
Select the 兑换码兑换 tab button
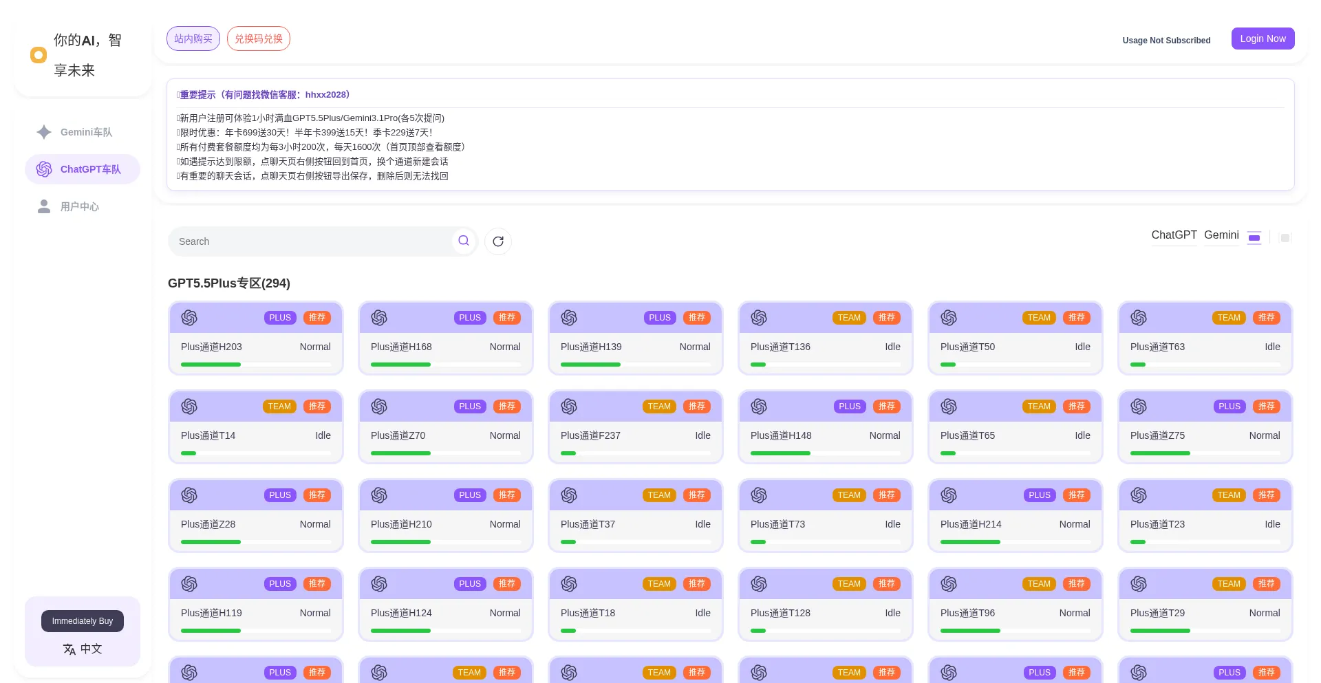[x=259, y=39]
